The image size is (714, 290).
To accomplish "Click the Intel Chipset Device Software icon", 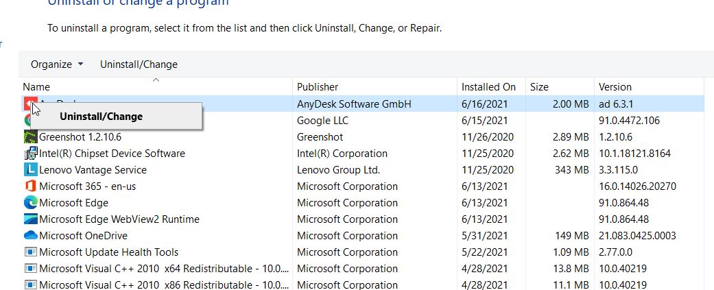I will click(x=30, y=154).
